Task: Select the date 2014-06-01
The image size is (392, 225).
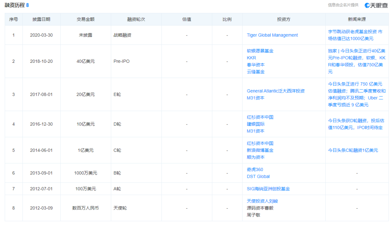Action: pyautogui.click(x=41, y=151)
